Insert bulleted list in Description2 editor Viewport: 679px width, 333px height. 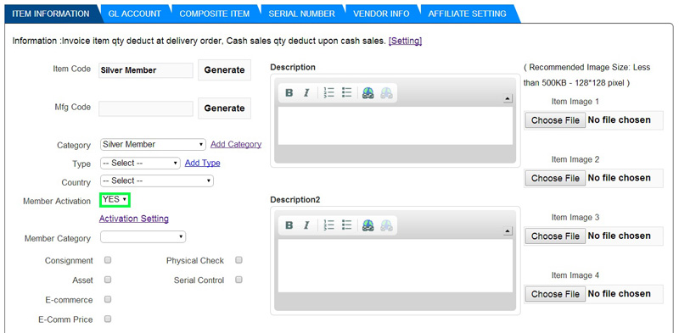[x=346, y=225]
